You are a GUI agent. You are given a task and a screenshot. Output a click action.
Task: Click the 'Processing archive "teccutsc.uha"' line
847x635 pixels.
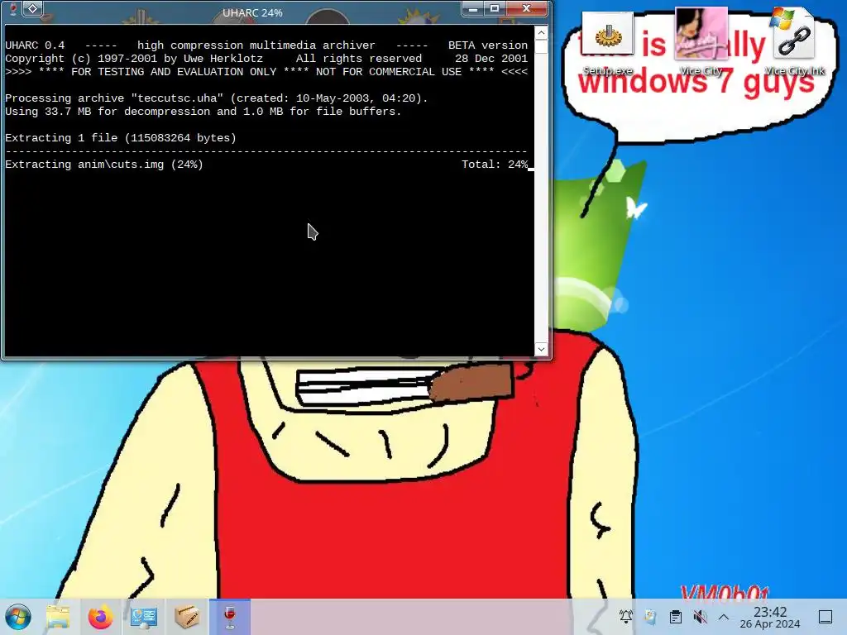(216, 98)
